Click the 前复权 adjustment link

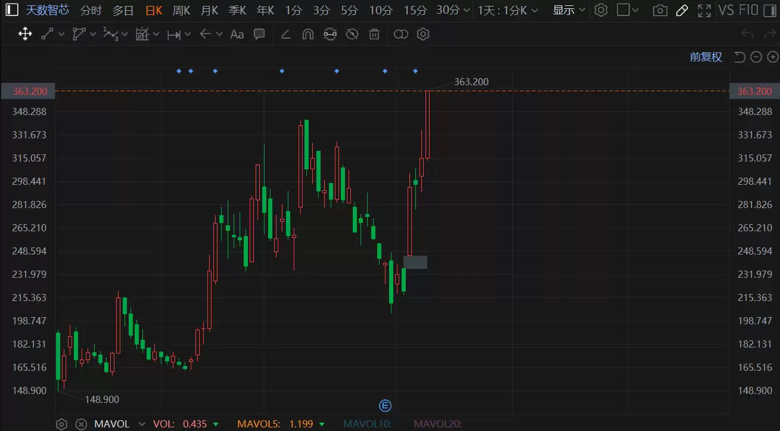(x=706, y=57)
